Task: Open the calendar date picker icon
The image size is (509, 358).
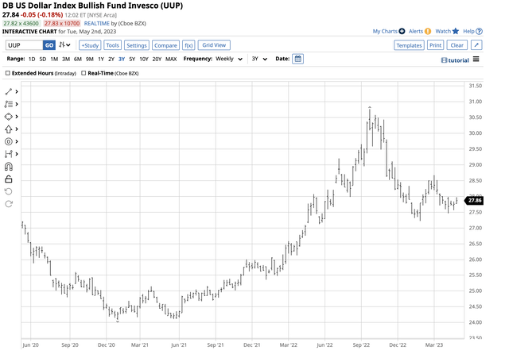Action: coord(297,59)
